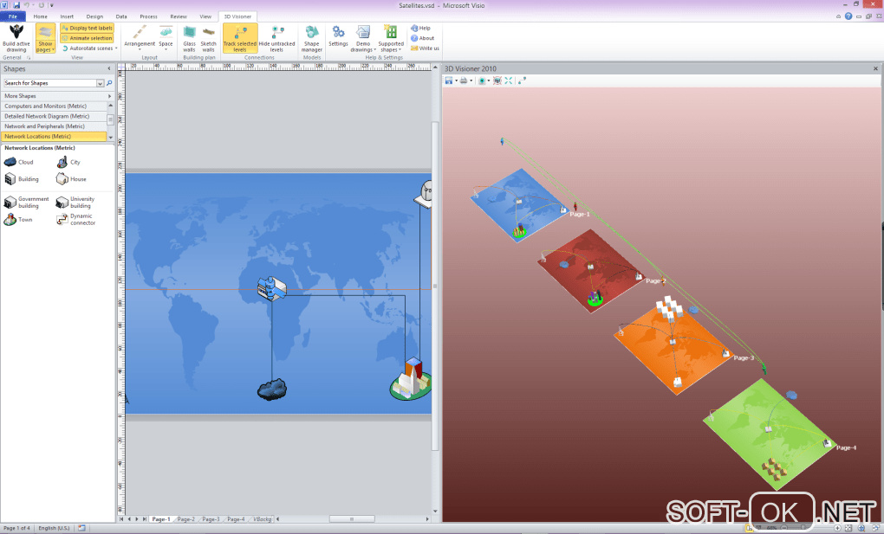Switch to the Design ribbon tab
This screenshot has width=884, height=534.
(x=94, y=16)
